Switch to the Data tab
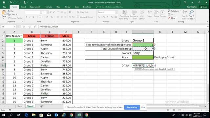The image size is (210, 118). [58, 7]
